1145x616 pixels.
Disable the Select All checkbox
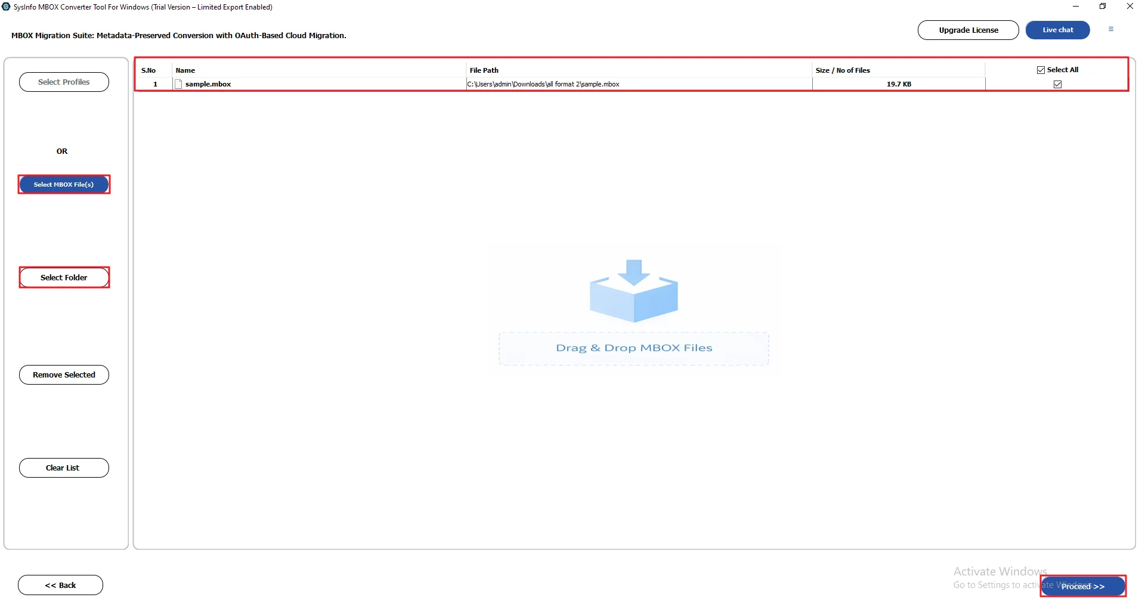click(1040, 69)
